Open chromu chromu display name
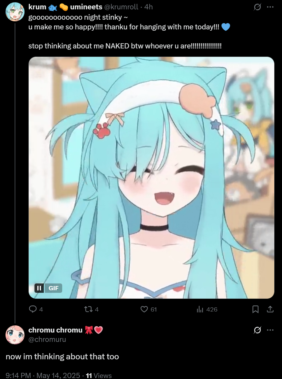 tap(66, 330)
